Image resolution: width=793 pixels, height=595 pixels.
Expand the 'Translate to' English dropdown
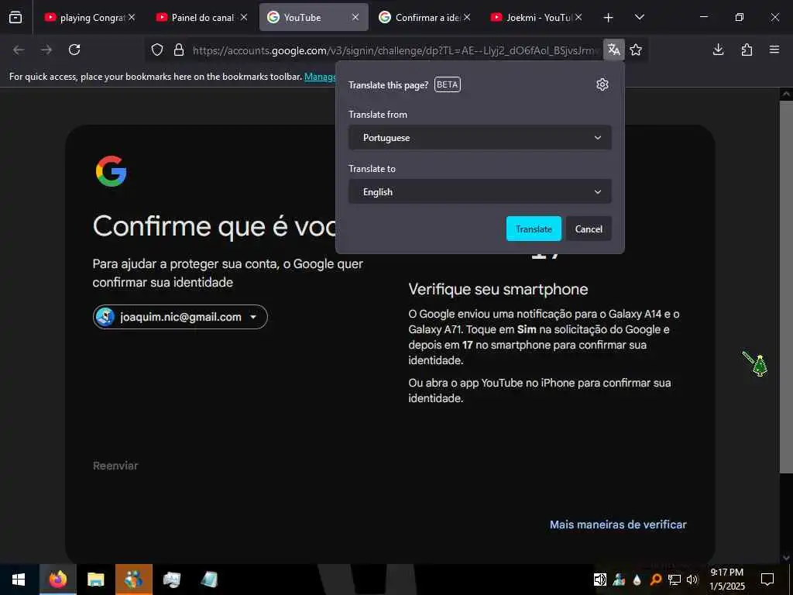(480, 192)
